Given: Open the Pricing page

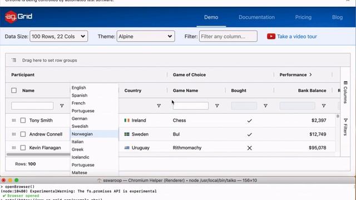Looking at the screenshot, I should coord(303,17).
